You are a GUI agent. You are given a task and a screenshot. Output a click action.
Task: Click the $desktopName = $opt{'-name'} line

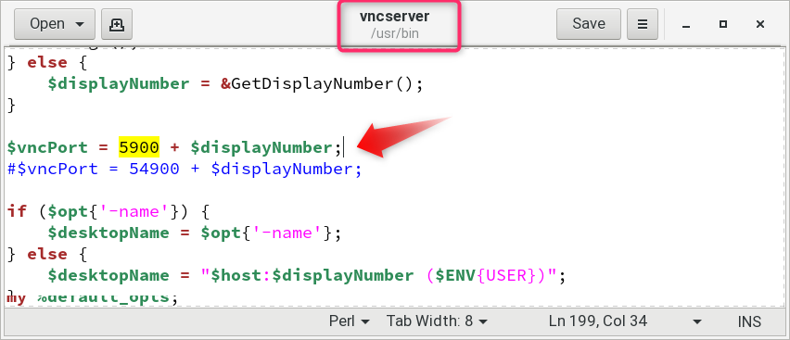tap(195, 233)
